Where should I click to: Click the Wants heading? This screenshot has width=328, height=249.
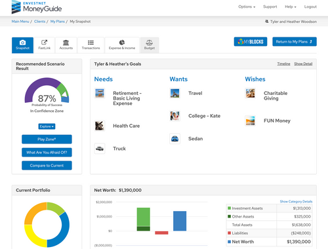click(x=178, y=79)
